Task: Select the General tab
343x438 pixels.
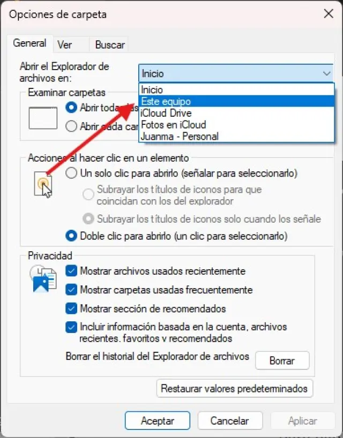Action: click(29, 43)
